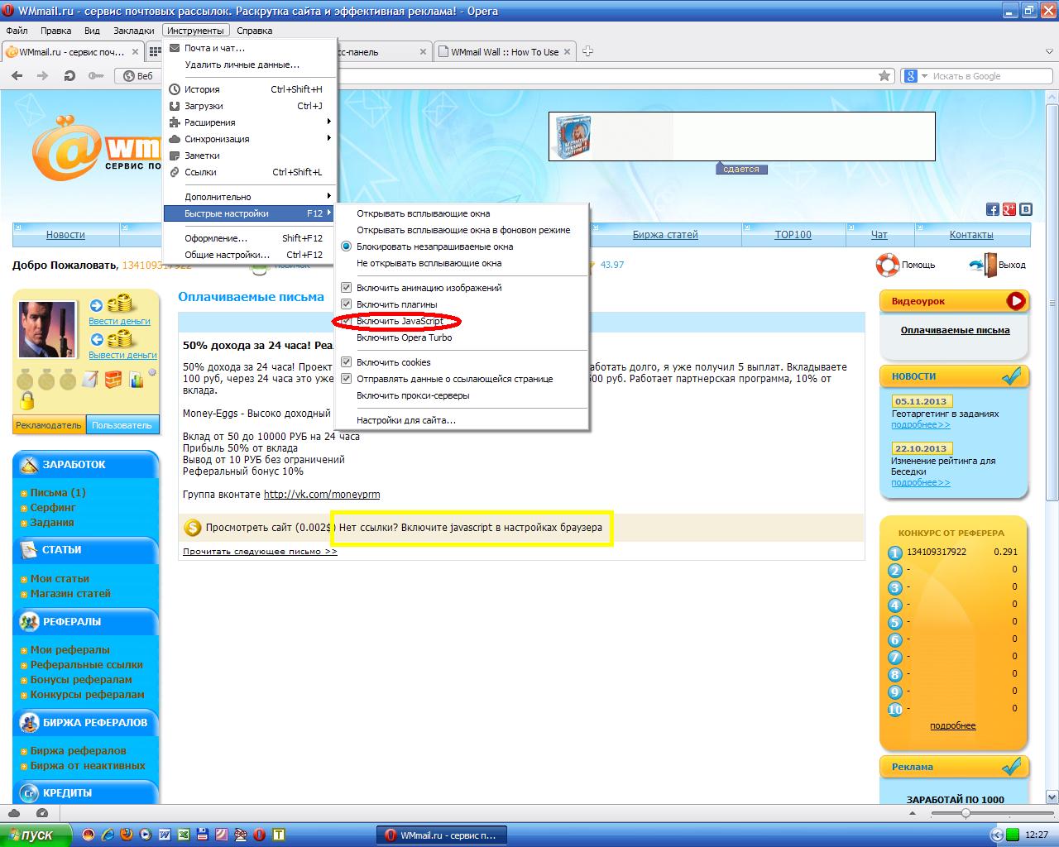Click the key password wand icon

coord(96,75)
